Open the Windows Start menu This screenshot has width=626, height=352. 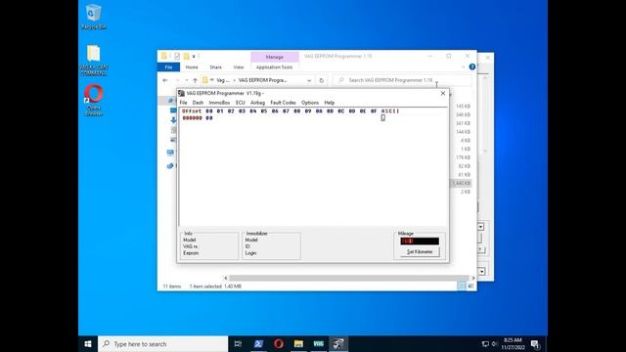click(88, 344)
